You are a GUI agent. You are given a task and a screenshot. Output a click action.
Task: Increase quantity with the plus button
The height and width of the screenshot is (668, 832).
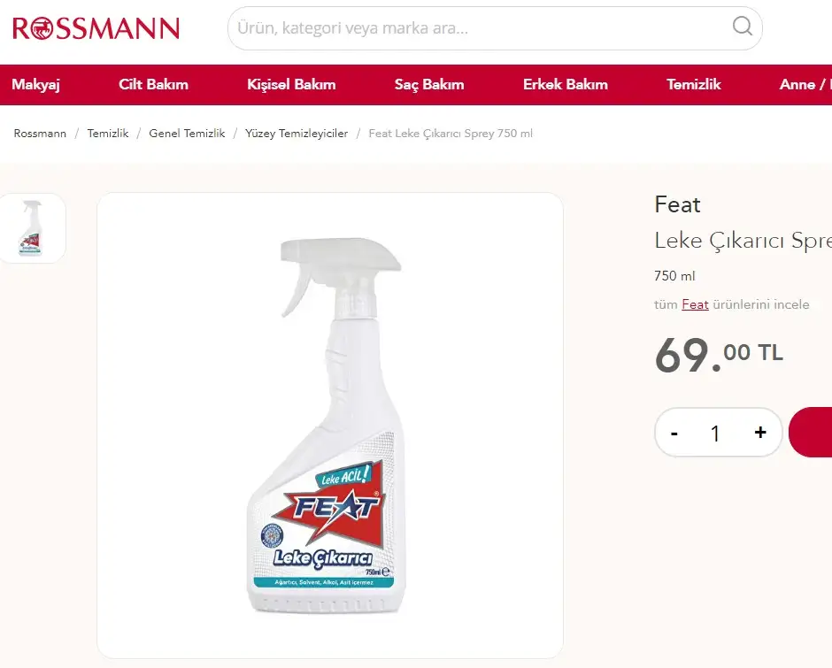[760, 433]
